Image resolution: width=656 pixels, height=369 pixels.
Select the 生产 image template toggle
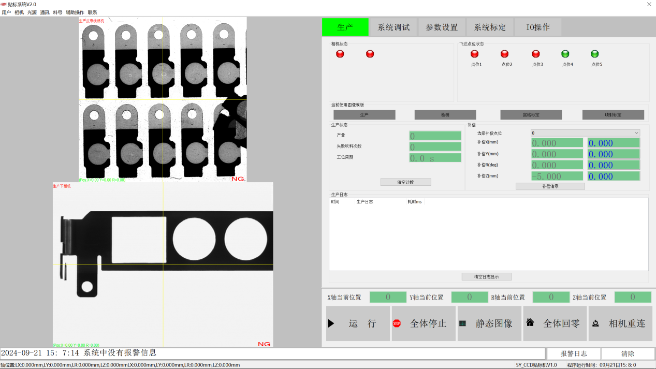[364, 115]
